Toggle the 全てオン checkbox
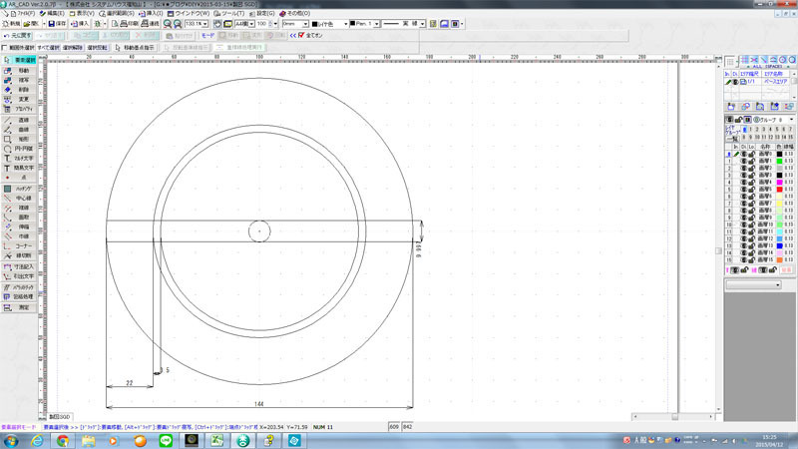Screen dimensions: 798x449 (x=301, y=35)
